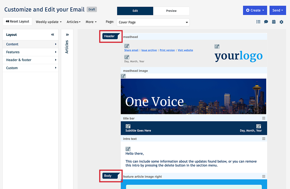Open the Page selector showing Cover Page
Image resolution: width=290 pixels, height=189 pixels.
[153, 22]
